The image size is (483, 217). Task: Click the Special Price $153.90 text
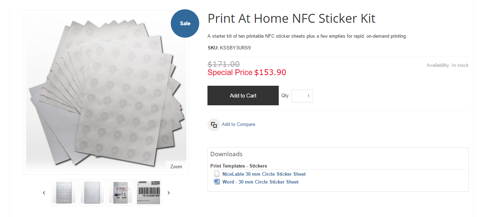[247, 73]
